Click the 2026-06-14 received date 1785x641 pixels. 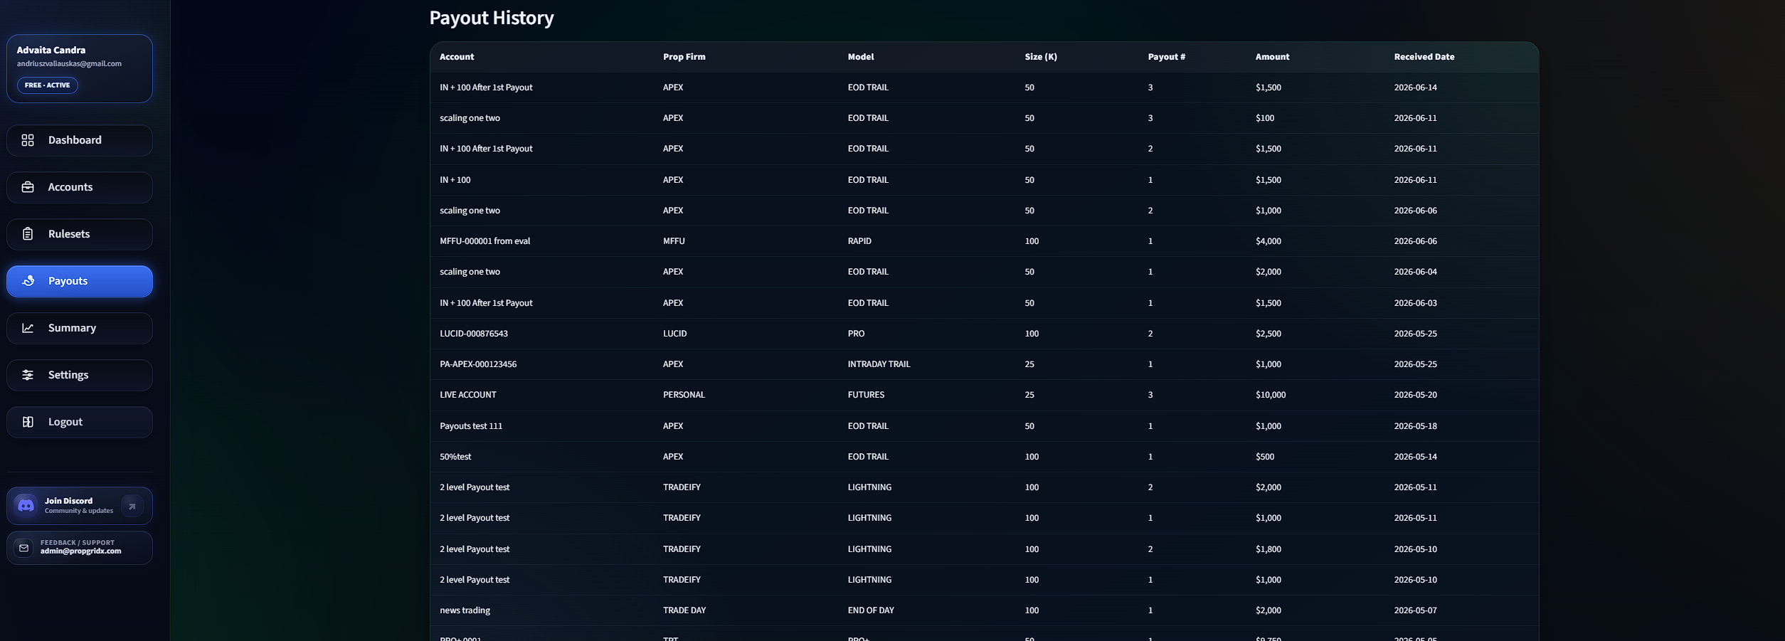coord(1416,88)
